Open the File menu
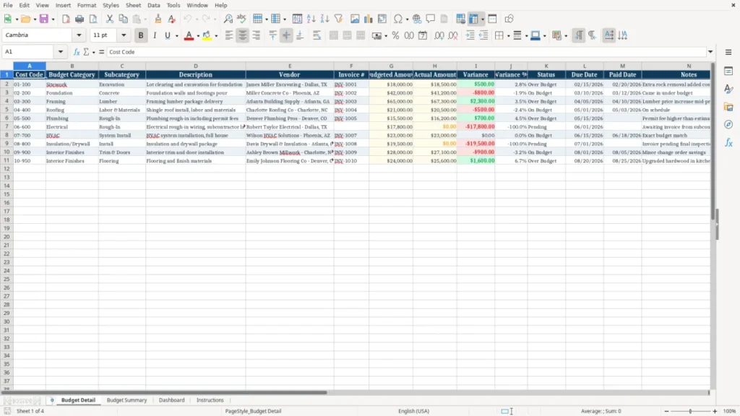Viewport: 740px width, 416px height. pos(8,5)
